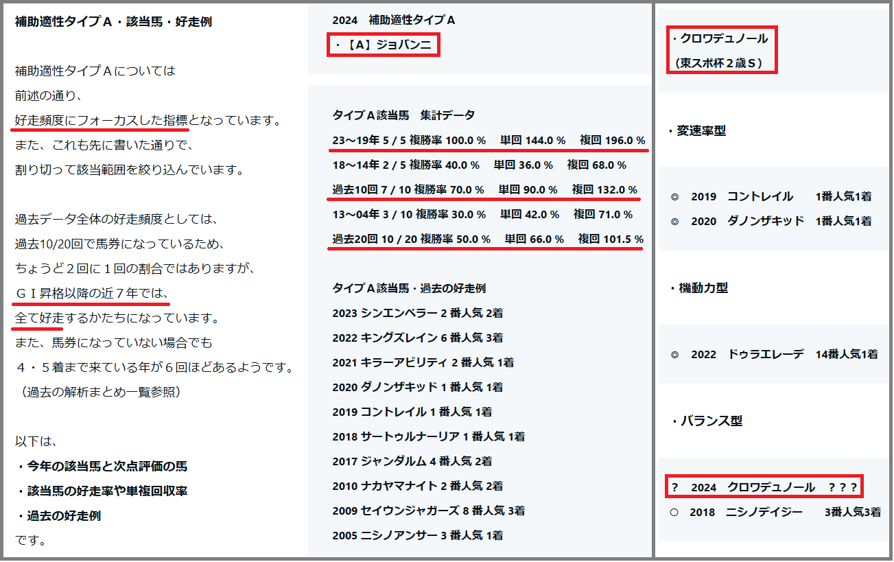
Task: Click row 2021 キラーアビリティ 2 番人気 1着
Action: tap(423, 362)
